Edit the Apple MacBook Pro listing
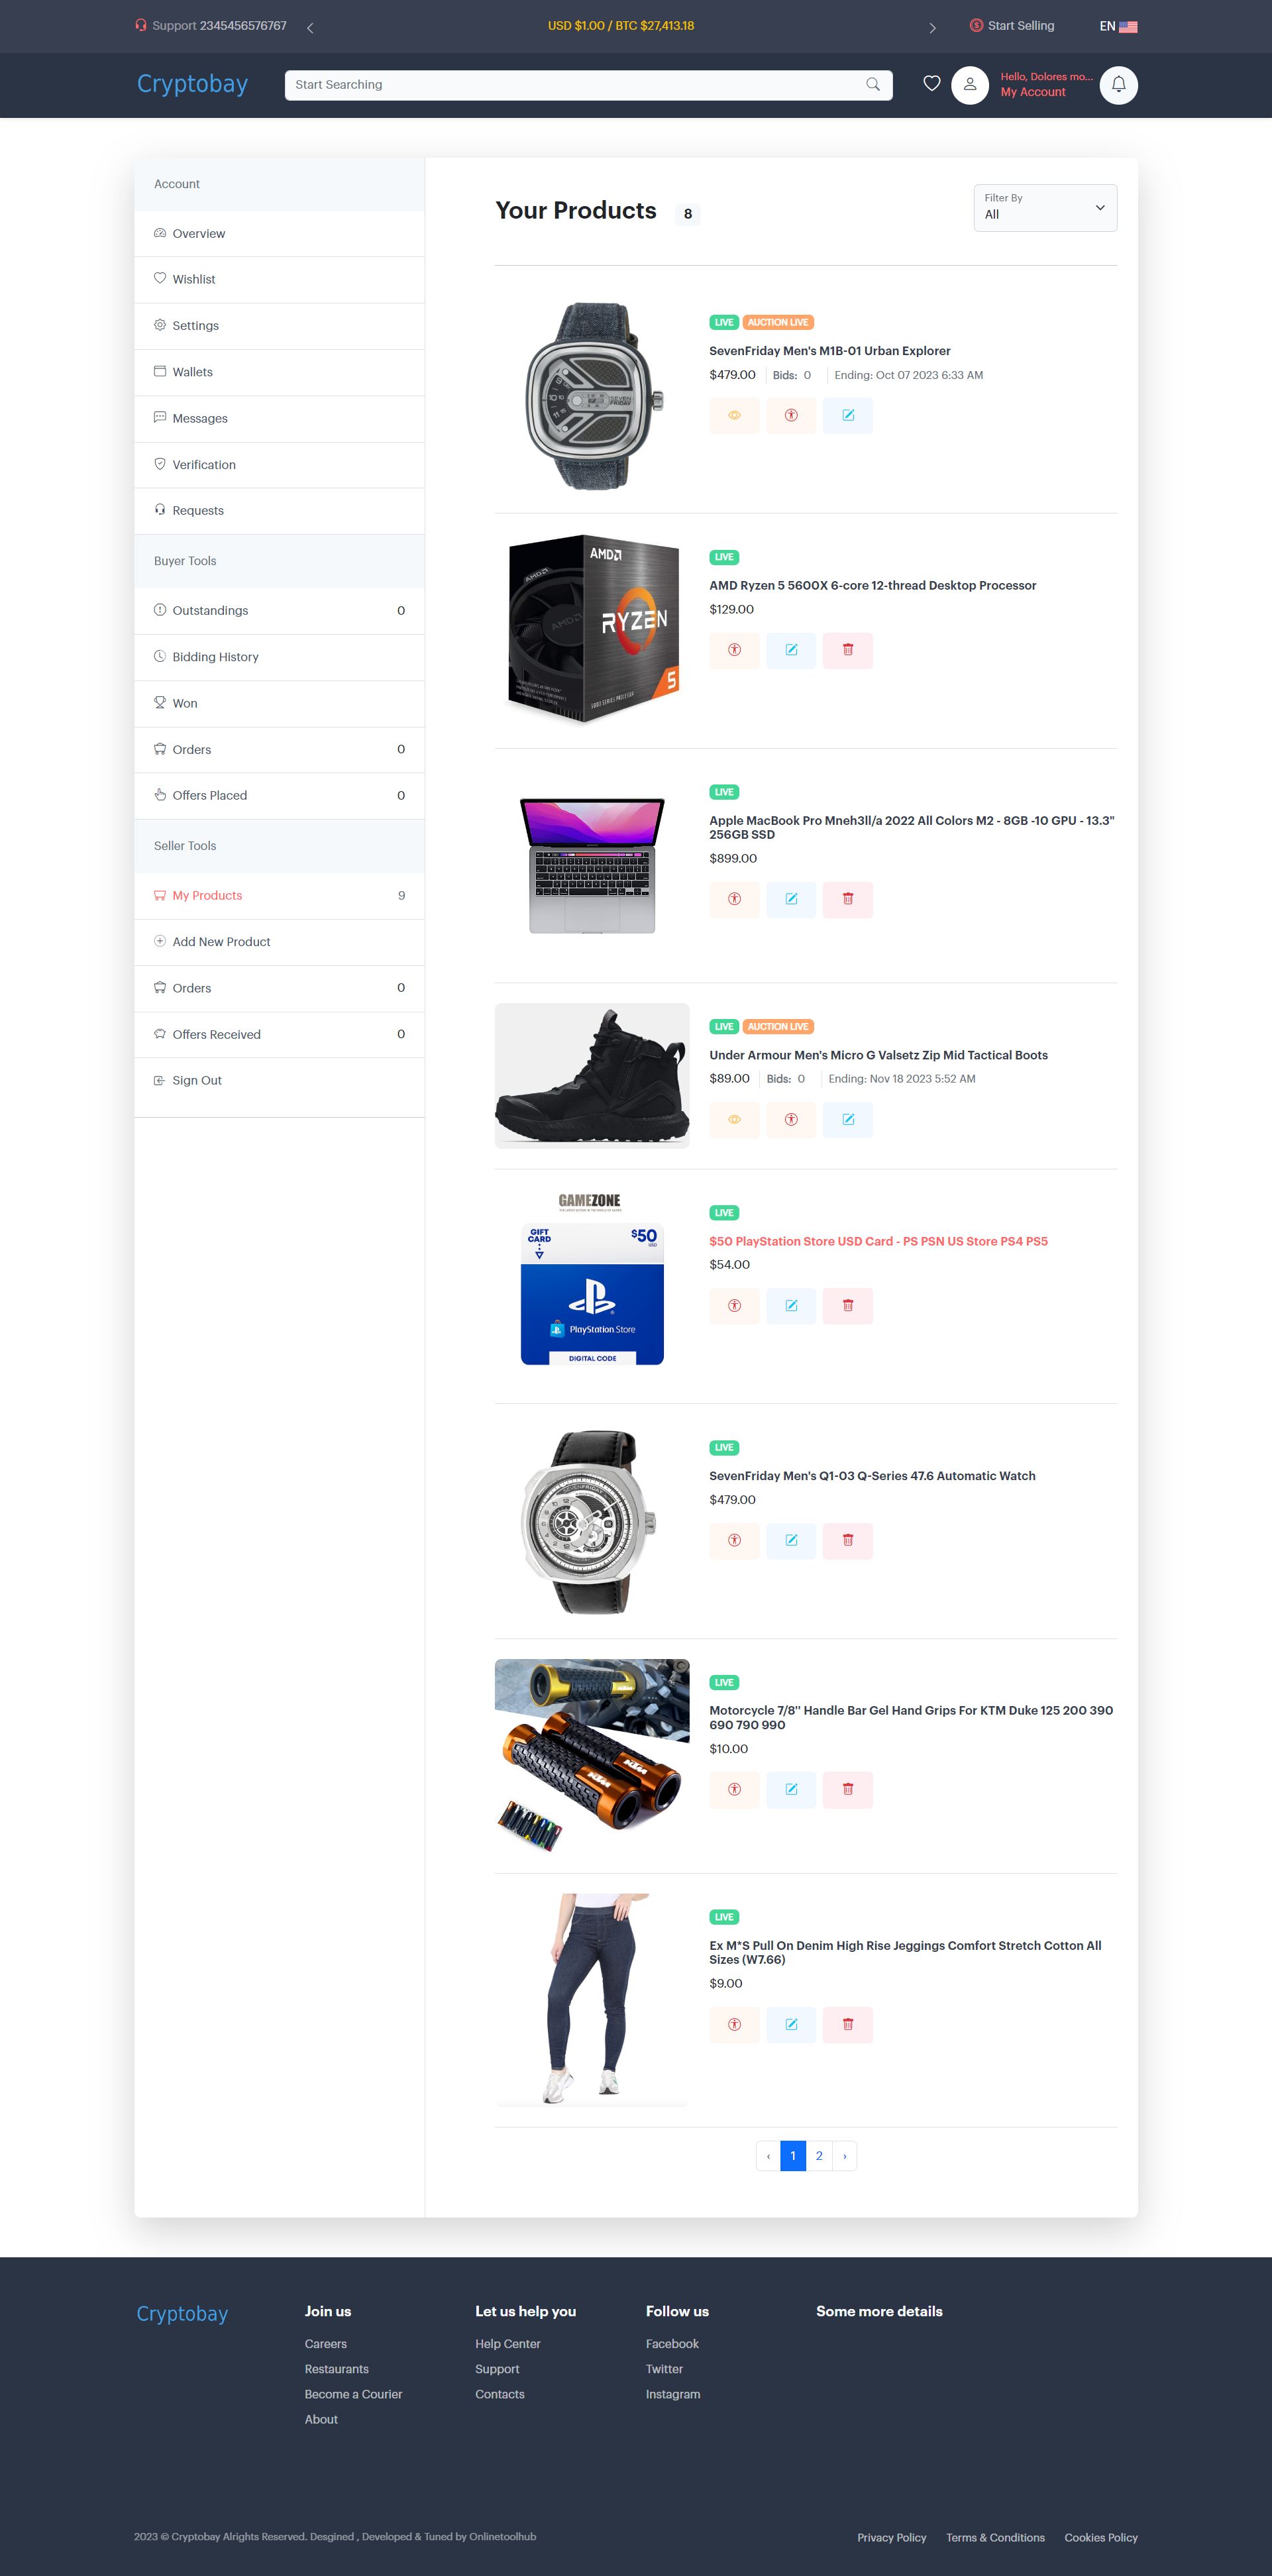The image size is (1272, 2576). click(x=791, y=899)
